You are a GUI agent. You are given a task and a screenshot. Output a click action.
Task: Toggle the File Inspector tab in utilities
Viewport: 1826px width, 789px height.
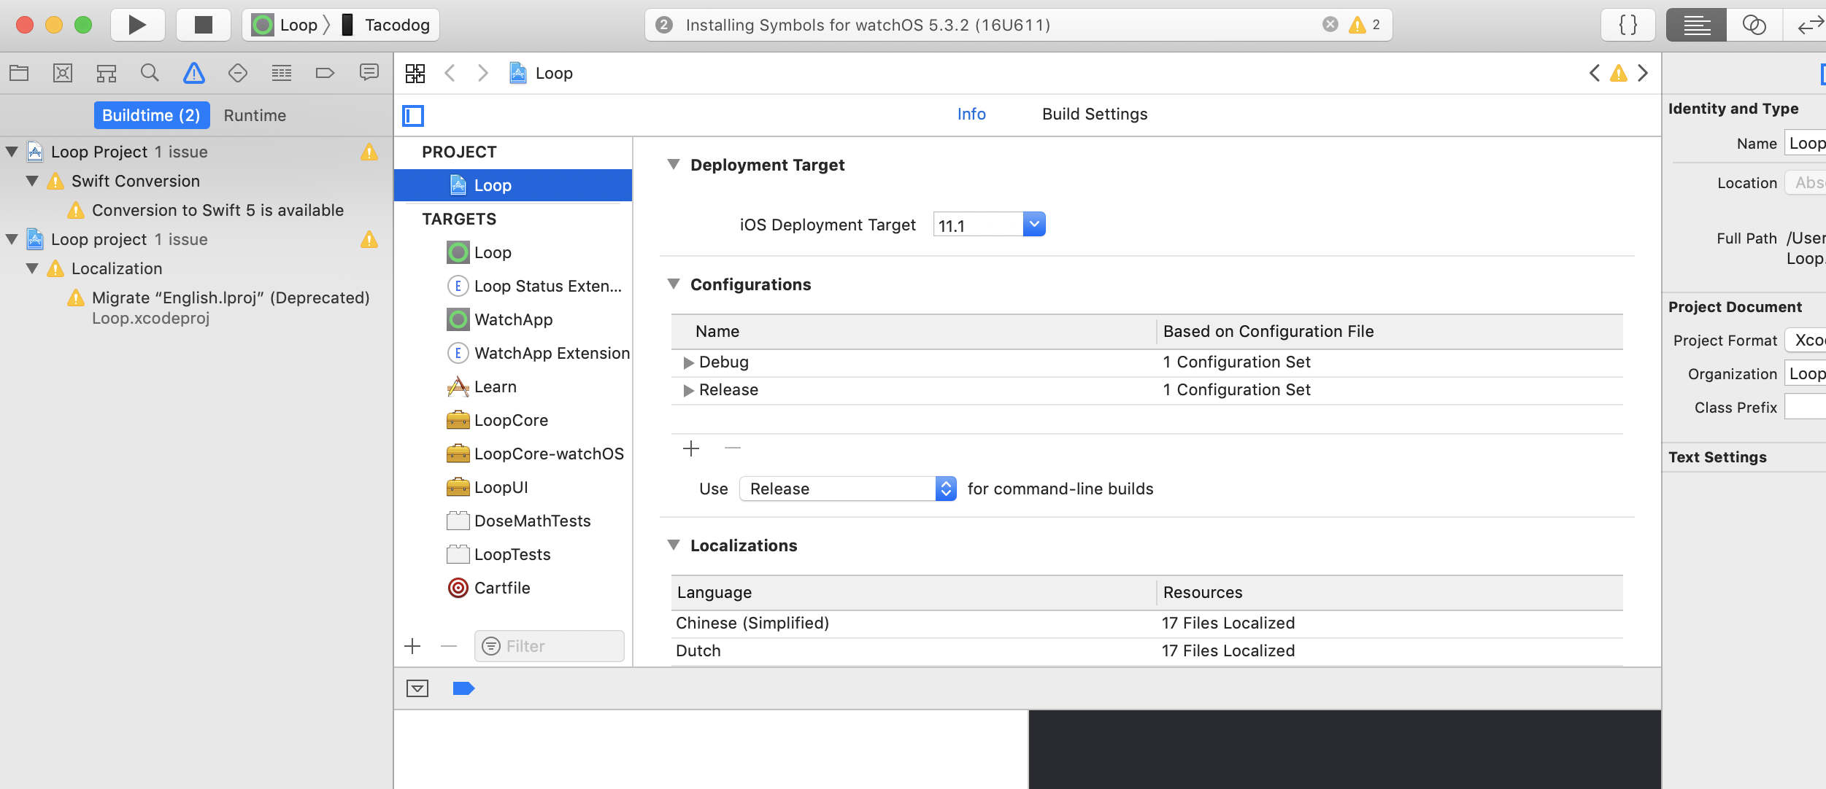[x=1822, y=73]
